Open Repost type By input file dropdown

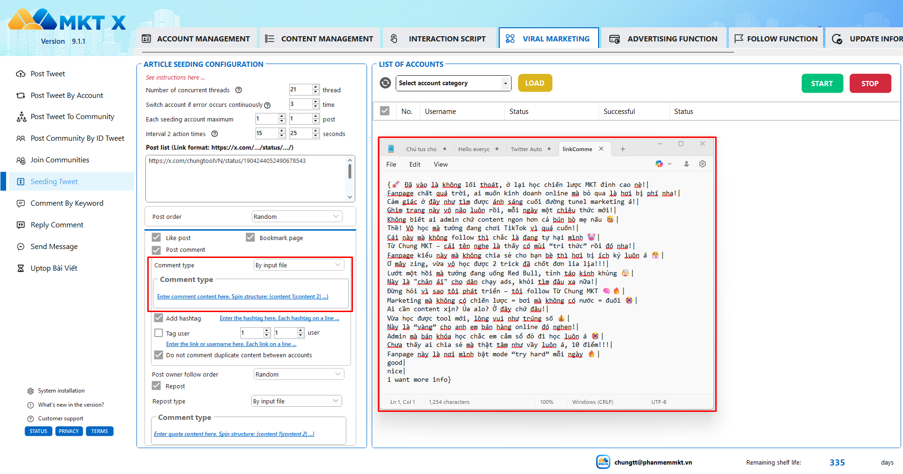296,401
